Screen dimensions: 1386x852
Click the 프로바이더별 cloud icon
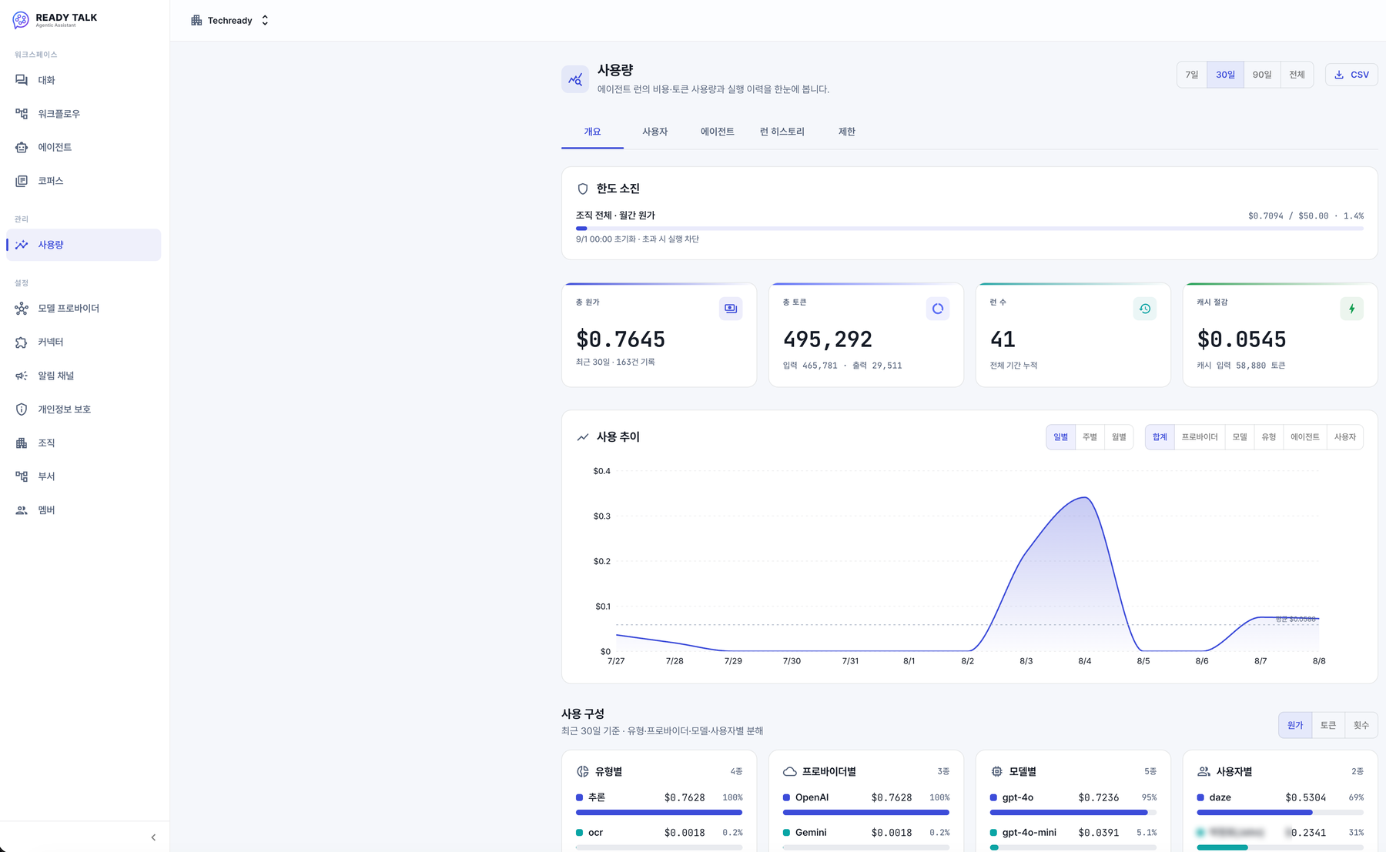[790, 771]
